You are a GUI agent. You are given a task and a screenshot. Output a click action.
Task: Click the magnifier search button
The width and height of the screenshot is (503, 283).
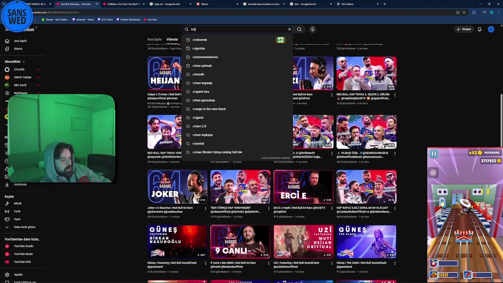pyautogui.click(x=299, y=29)
